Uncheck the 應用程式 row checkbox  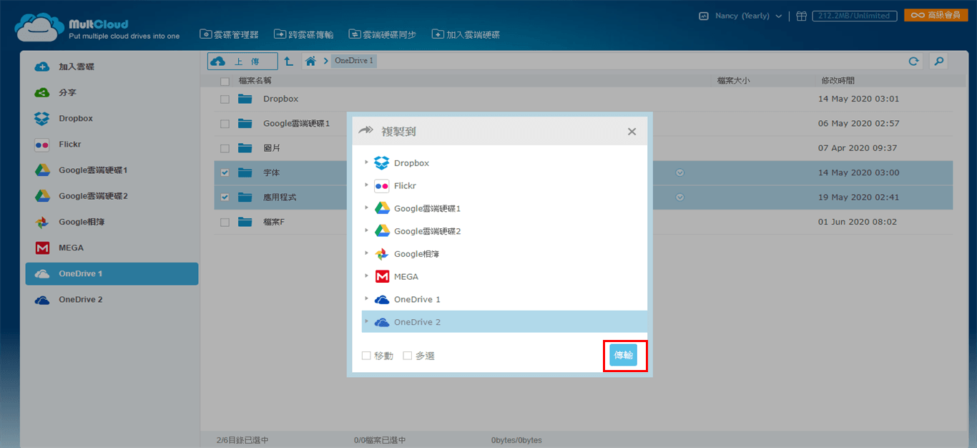click(225, 197)
